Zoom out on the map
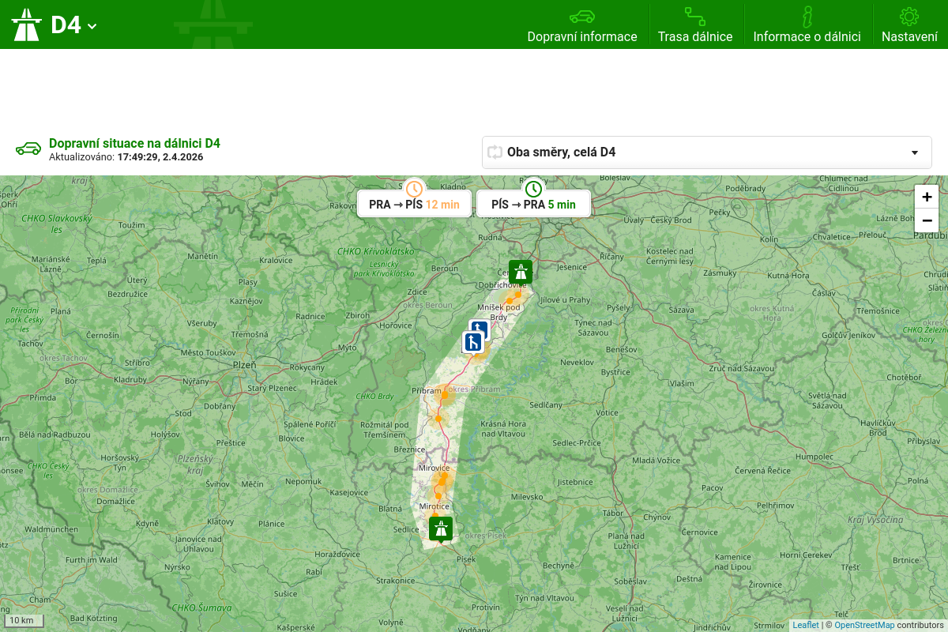The image size is (948, 632). 927,220
